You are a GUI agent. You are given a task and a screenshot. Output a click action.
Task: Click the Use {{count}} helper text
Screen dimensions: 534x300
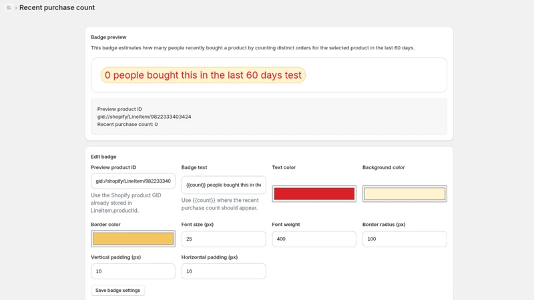pos(220,204)
